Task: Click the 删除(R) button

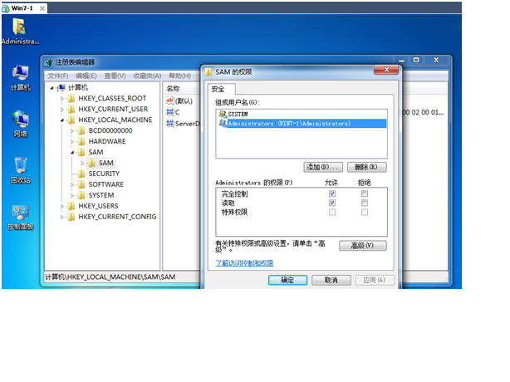Action: point(366,167)
